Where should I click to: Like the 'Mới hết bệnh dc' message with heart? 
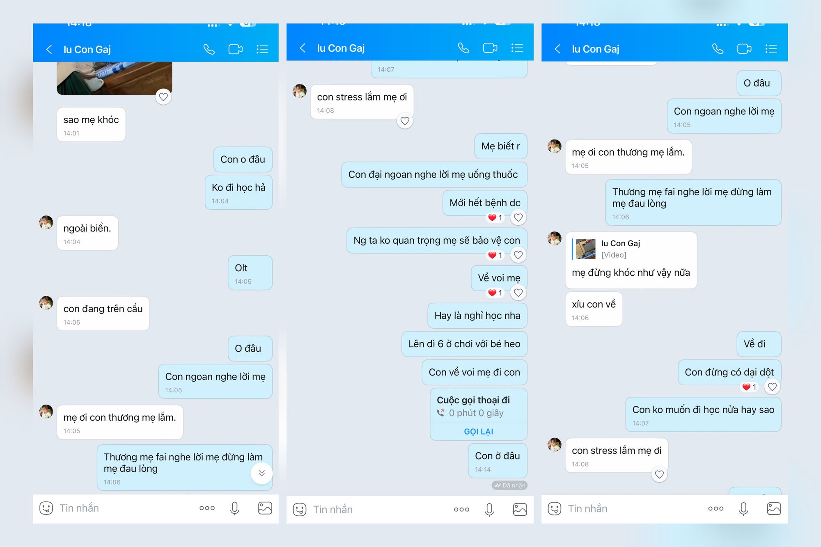click(518, 217)
